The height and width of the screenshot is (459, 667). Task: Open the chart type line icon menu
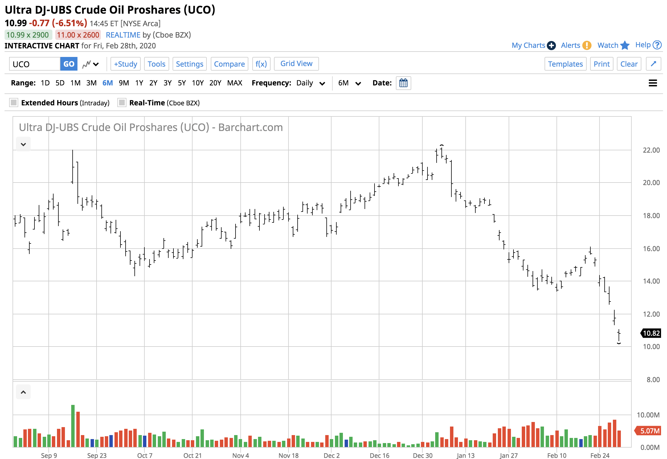[x=90, y=64]
